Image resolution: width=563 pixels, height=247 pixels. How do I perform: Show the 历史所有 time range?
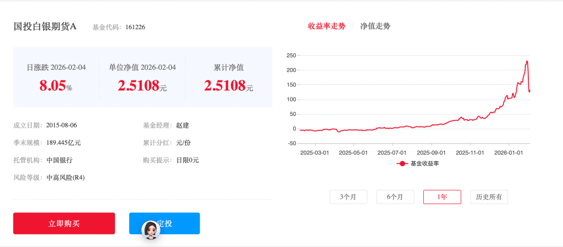click(489, 197)
